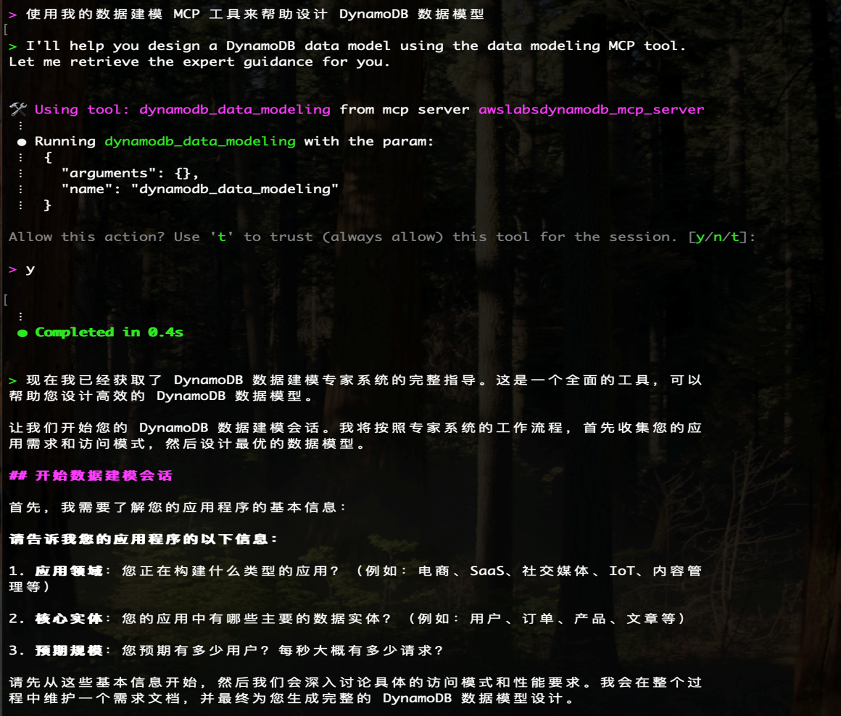This screenshot has height=716, width=841.
Task: Click the green prompt arrow before Chinese request
Action: tap(13, 15)
